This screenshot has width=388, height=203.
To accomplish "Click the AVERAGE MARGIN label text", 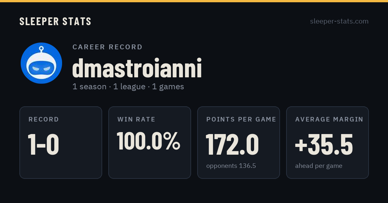I will pos(329,120).
